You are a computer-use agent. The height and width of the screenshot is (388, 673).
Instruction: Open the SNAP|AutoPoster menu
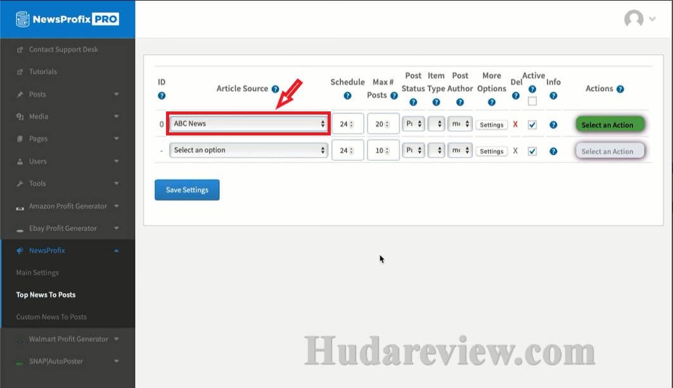pyautogui.click(x=68, y=361)
